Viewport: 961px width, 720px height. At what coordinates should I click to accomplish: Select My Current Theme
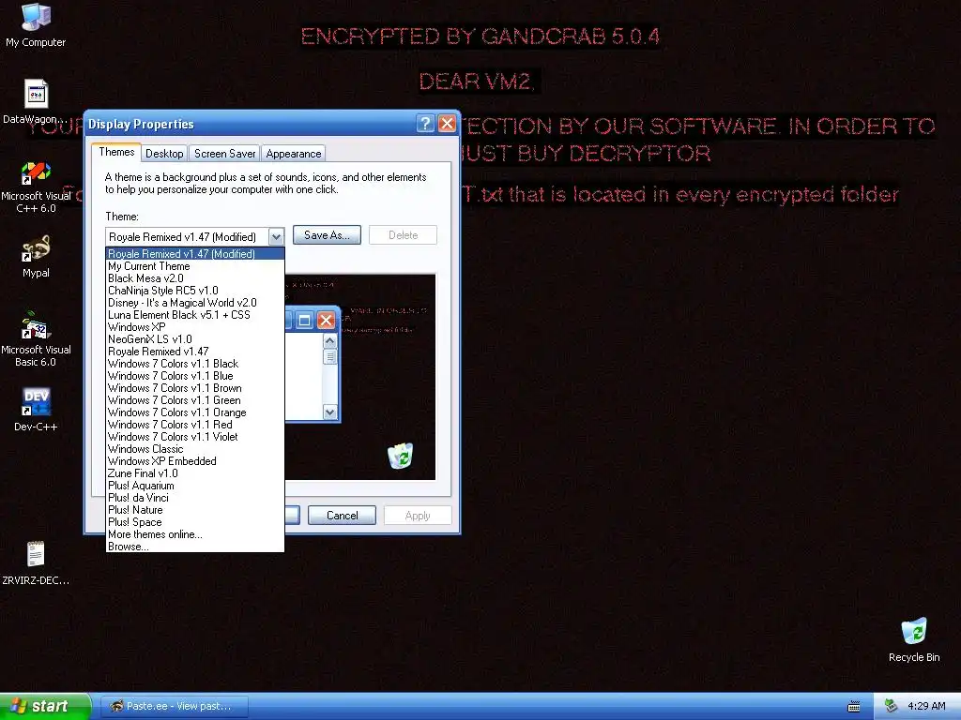pos(195,265)
